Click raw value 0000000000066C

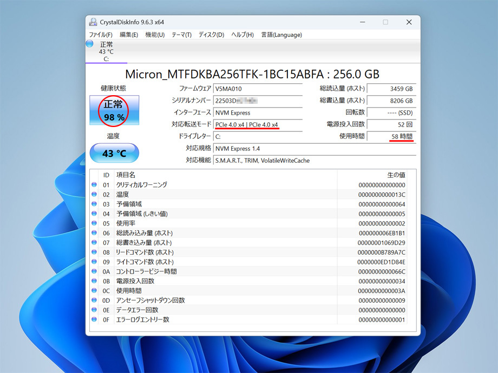[x=382, y=271]
